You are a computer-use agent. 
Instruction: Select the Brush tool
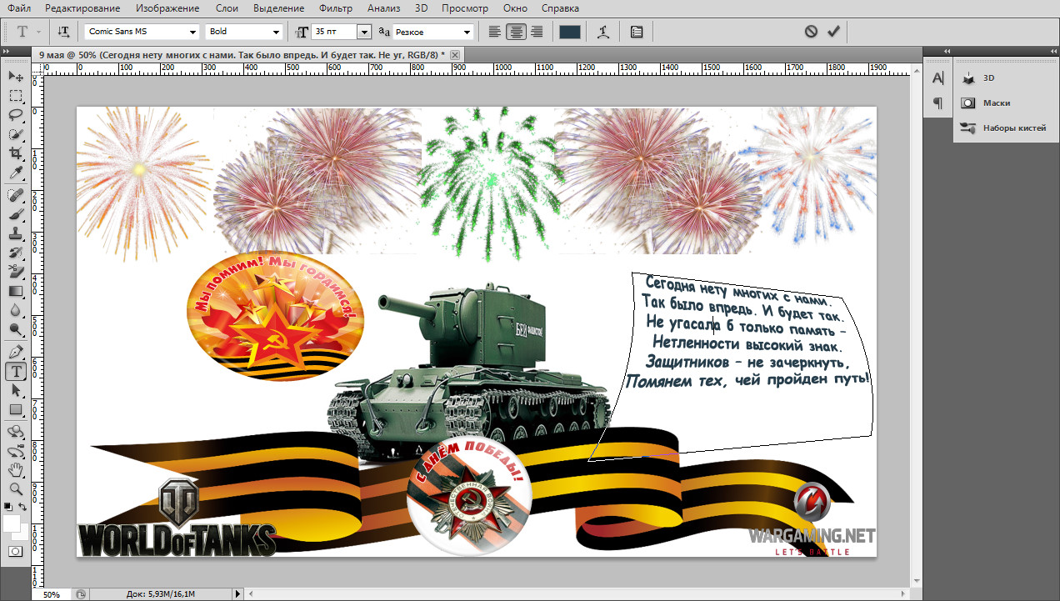(x=15, y=214)
